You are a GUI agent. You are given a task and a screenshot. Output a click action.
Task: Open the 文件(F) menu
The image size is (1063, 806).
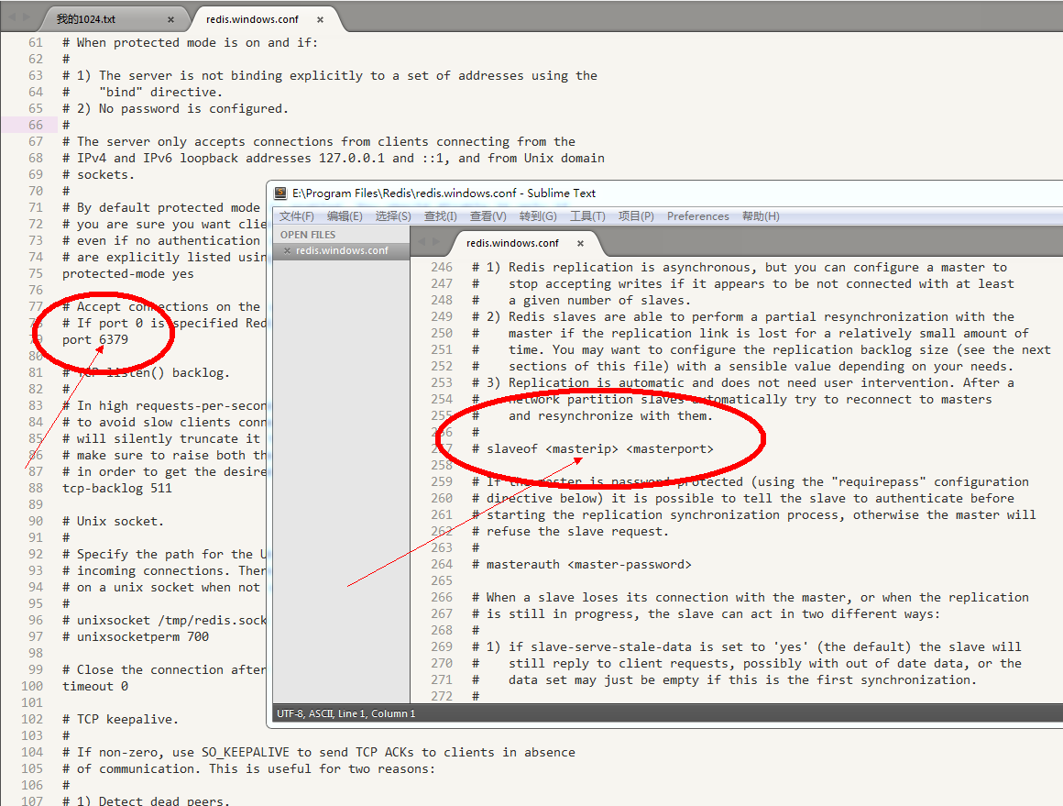(x=297, y=216)
